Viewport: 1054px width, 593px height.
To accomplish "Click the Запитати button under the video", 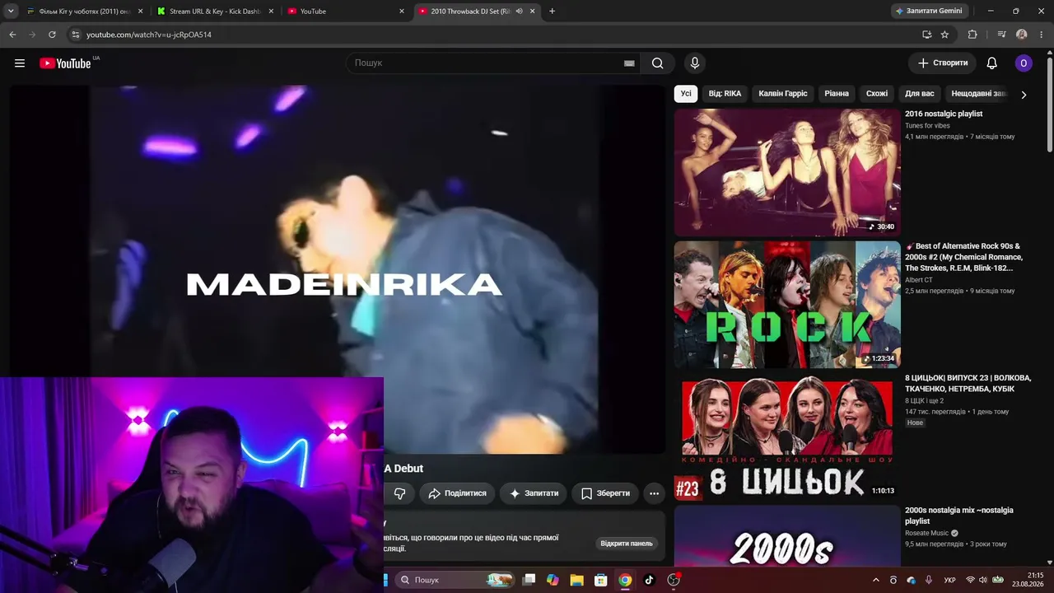I will [533, 493].
